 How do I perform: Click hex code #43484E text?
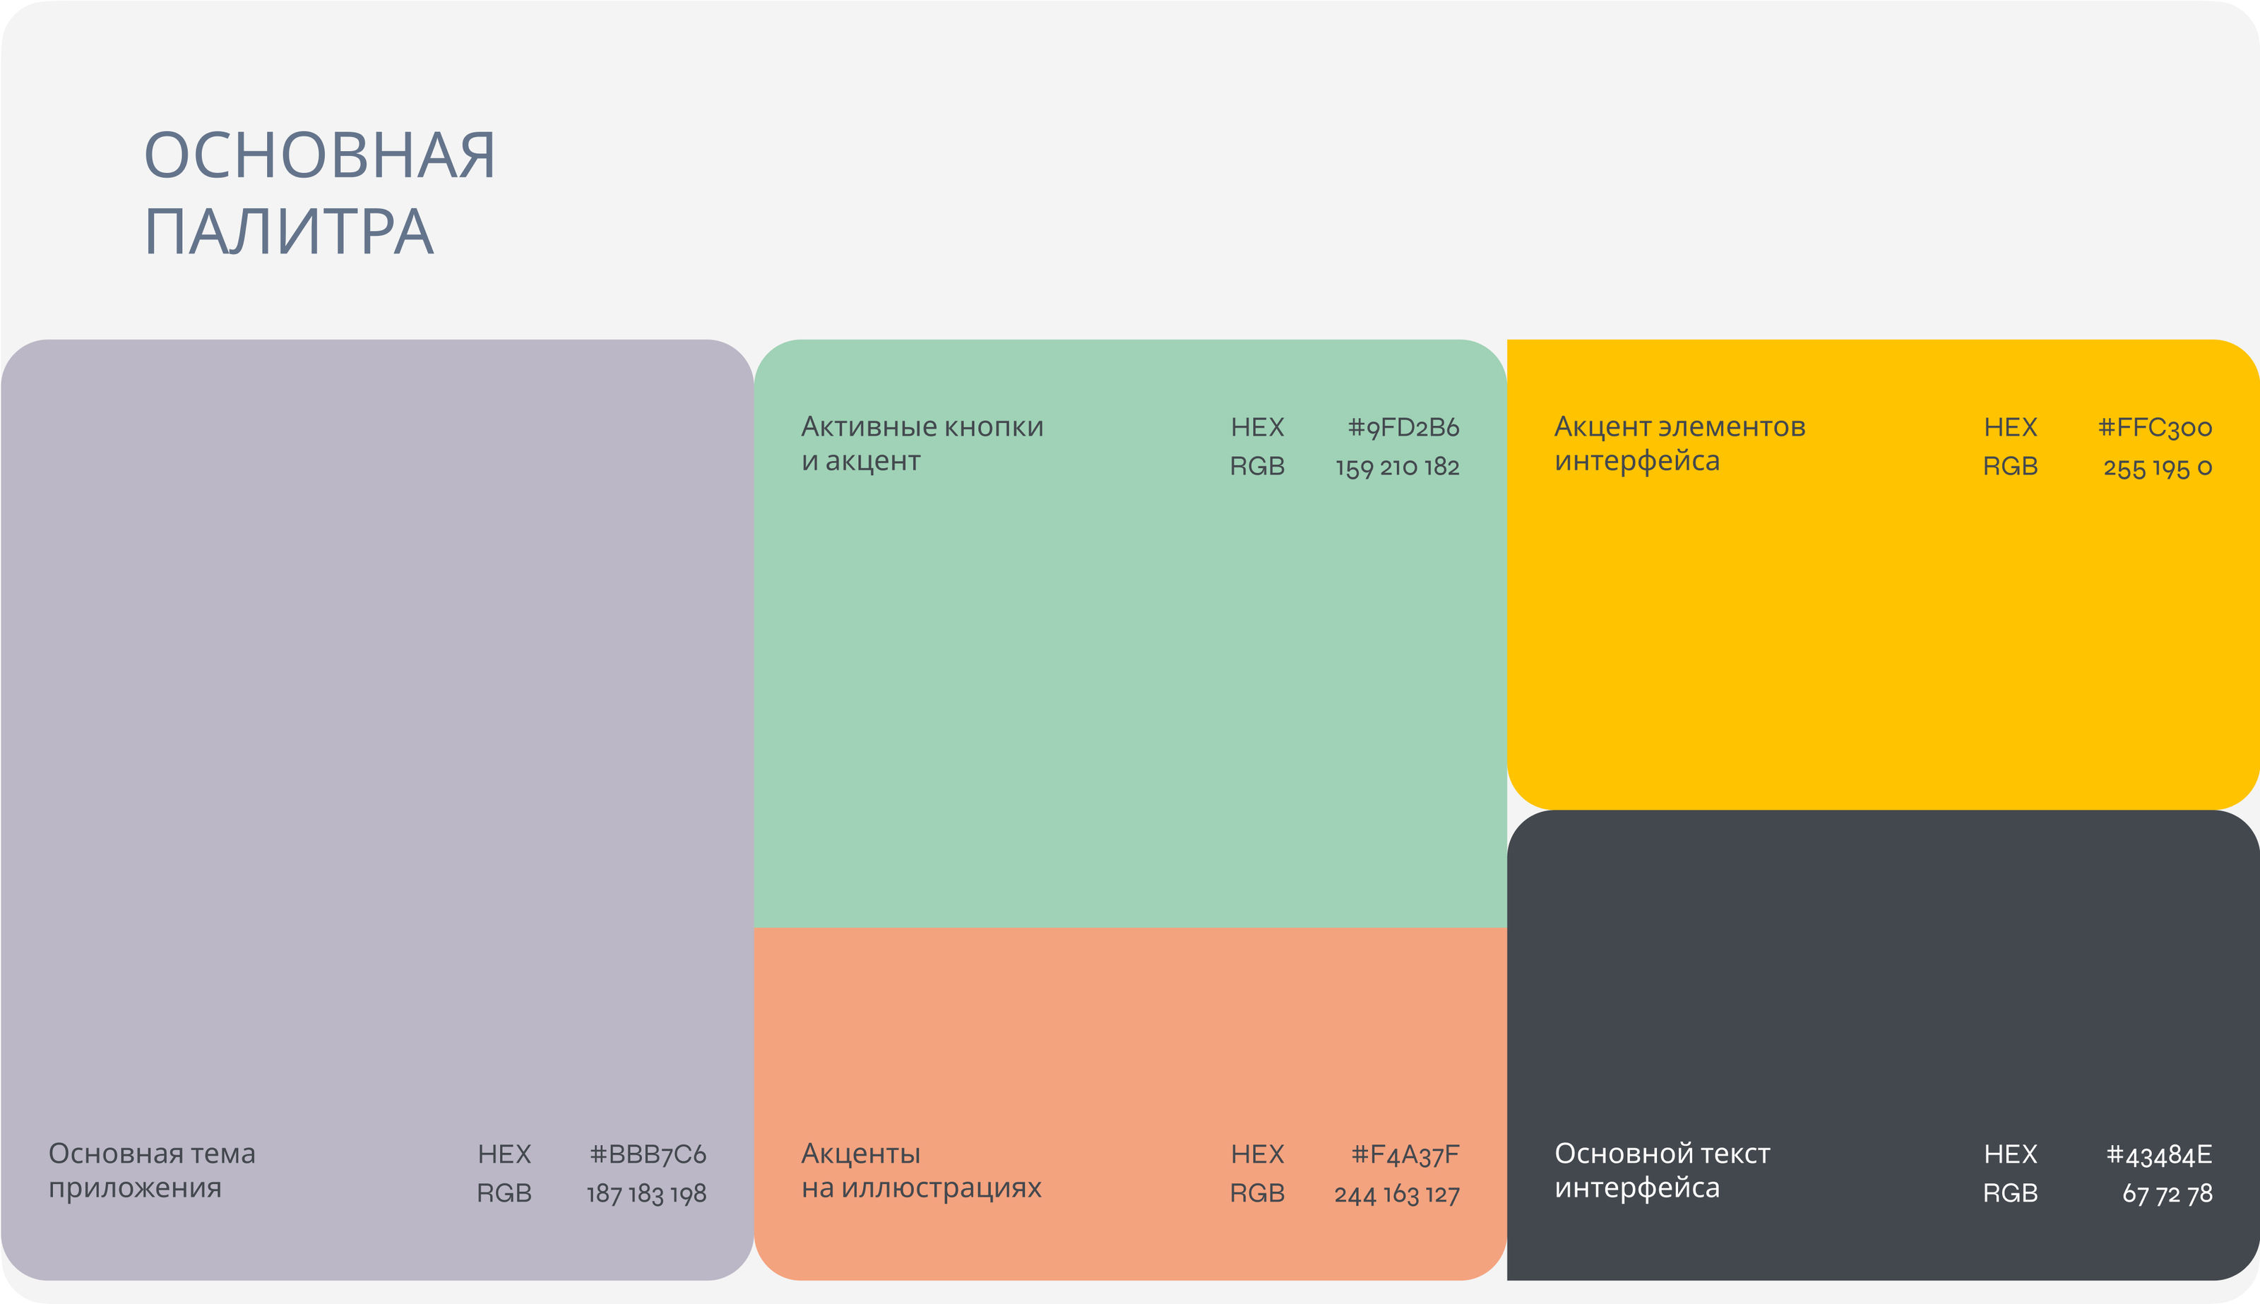pos(2159,1154)
